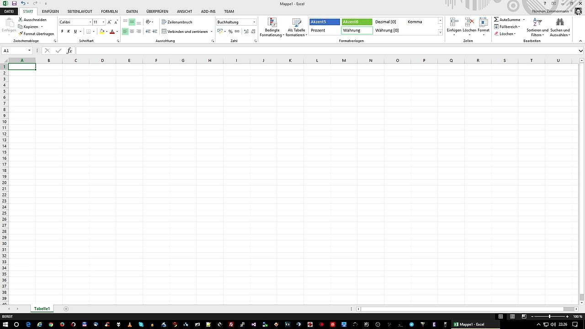Activate Format übertragen painter
This screenshot has height=329, width=585.
tap(36, 33)
